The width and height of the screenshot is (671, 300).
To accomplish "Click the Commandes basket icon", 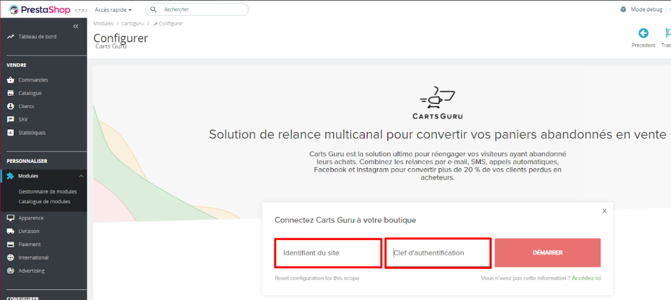I will click(10, 80).
